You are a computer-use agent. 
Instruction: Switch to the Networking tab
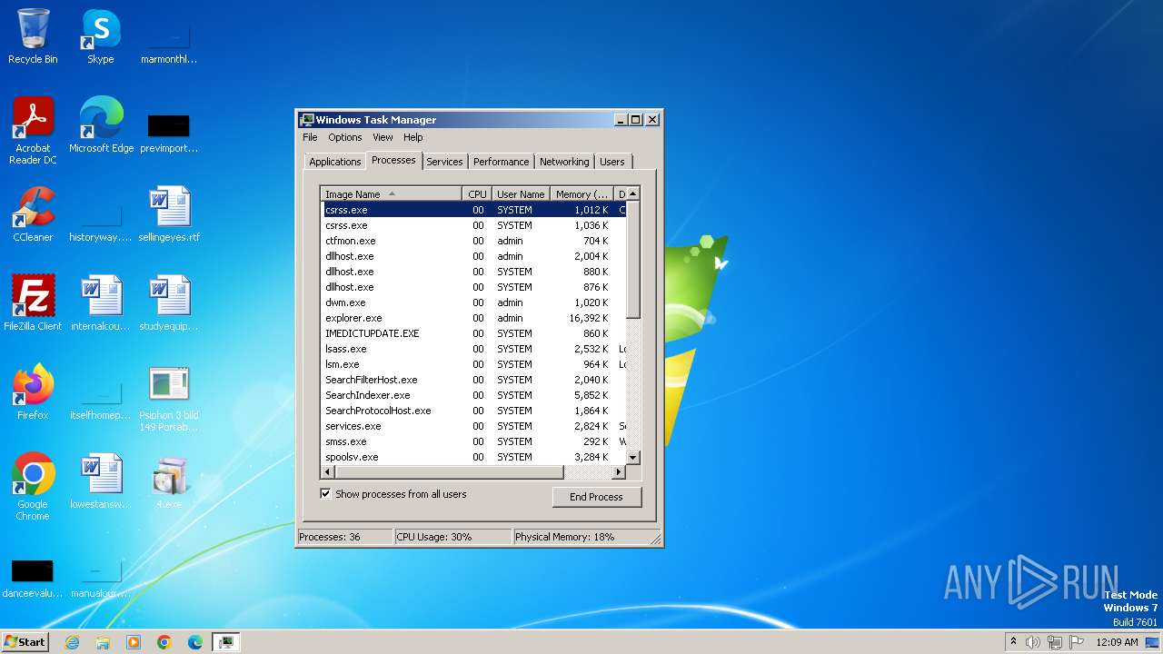[x=564, y=162]
